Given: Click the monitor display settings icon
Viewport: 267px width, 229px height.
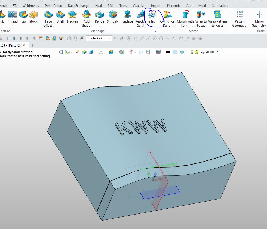Looking at the screenshot, I should (x=158, y=52).
